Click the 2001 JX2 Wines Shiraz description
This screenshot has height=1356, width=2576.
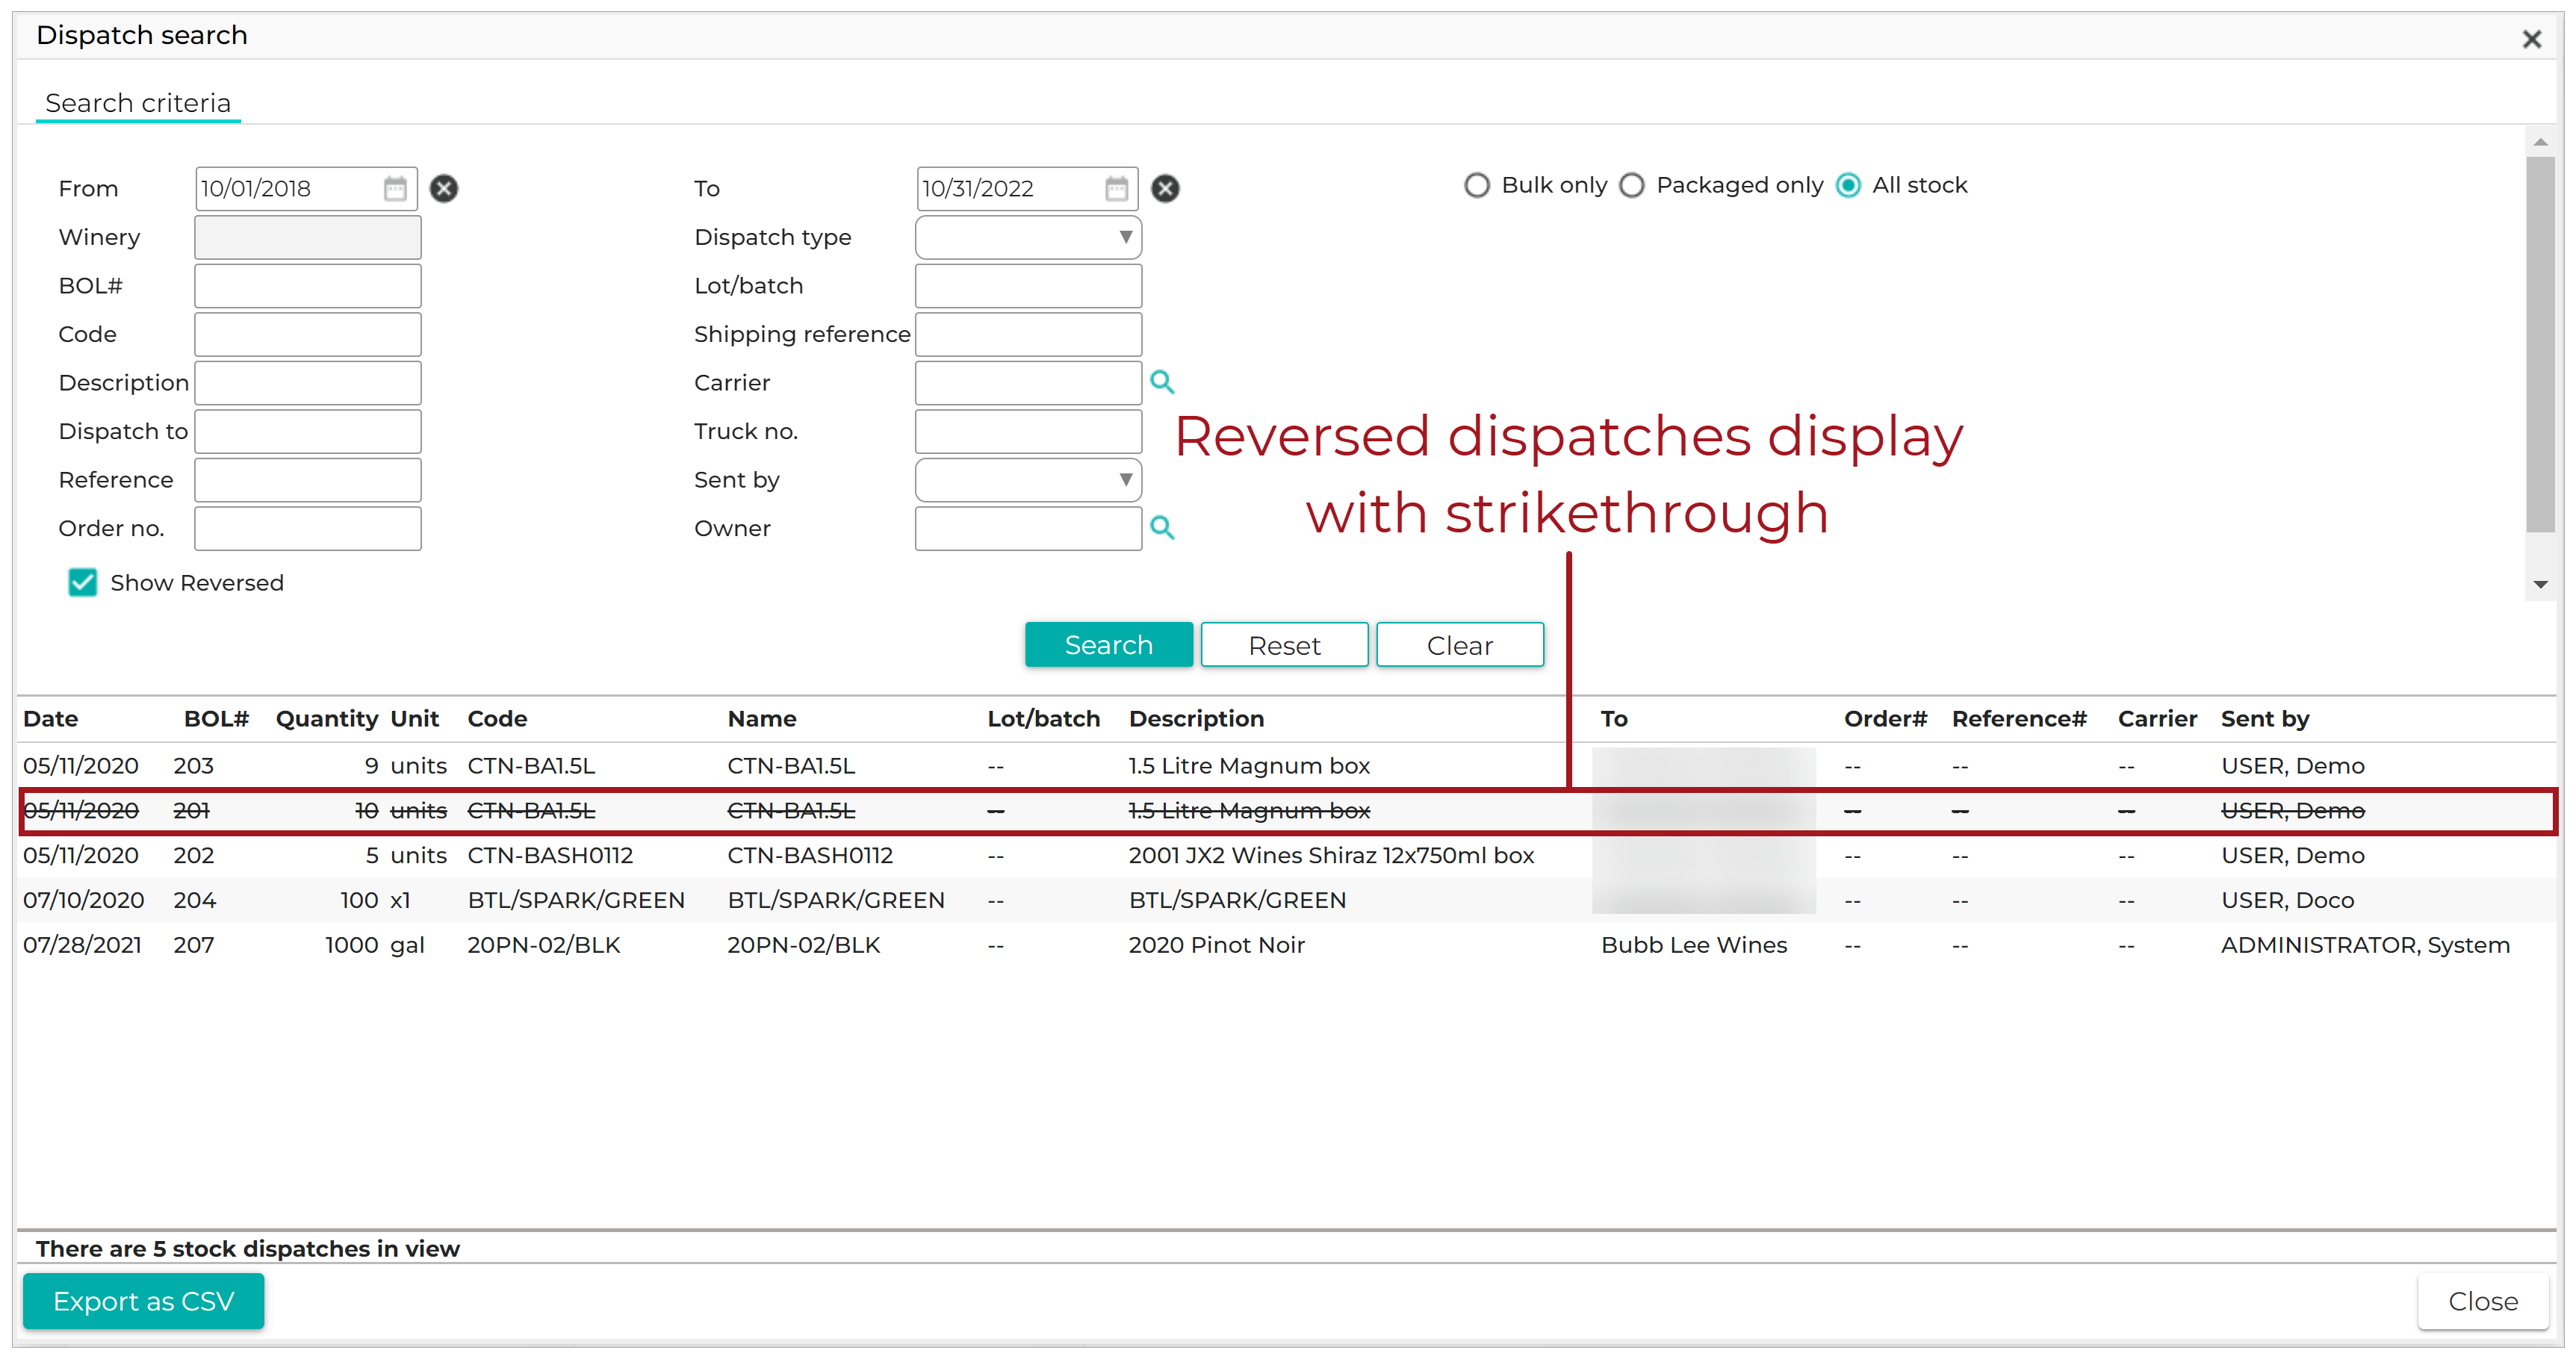[x=1331, y=855]
